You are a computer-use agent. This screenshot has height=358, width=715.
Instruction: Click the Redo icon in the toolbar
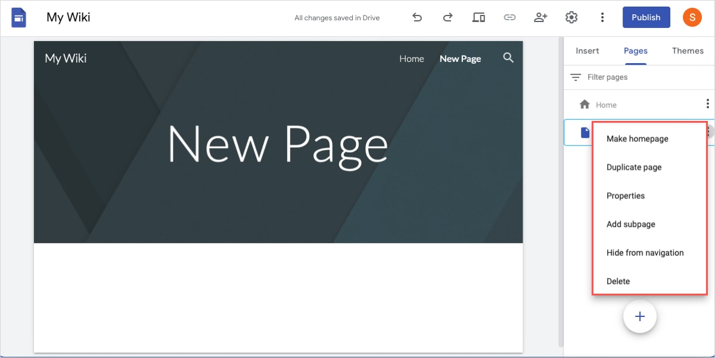tap(447, 17)
